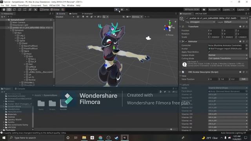Collapse the Chest bone in hierarchy
The image size is (251, 141).
point(18,43)
